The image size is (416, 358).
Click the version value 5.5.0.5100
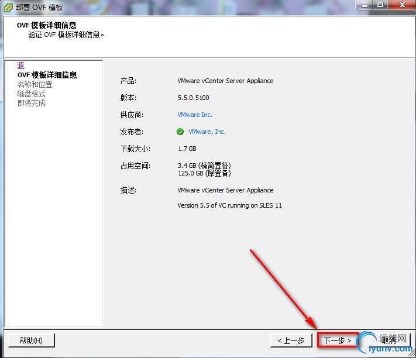(194, 98)
